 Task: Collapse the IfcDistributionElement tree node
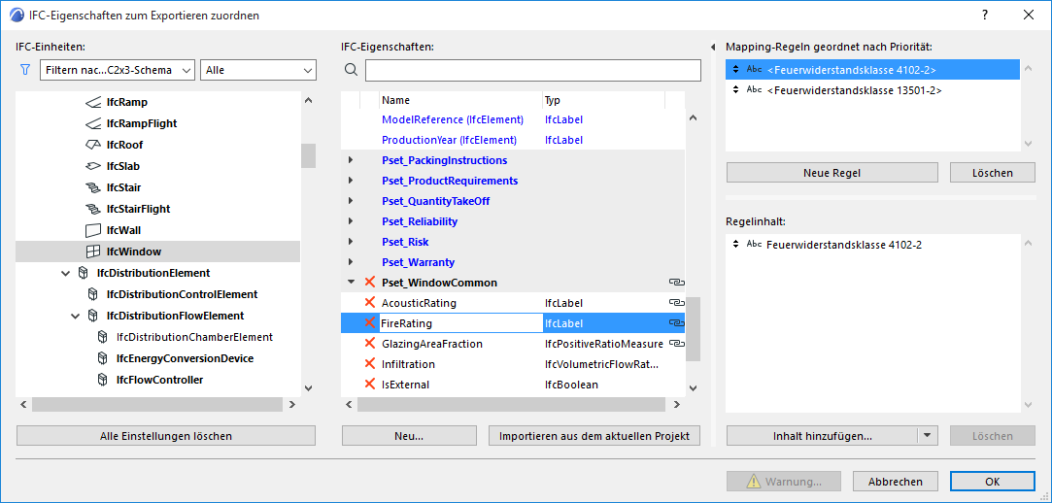coord(65,273)
